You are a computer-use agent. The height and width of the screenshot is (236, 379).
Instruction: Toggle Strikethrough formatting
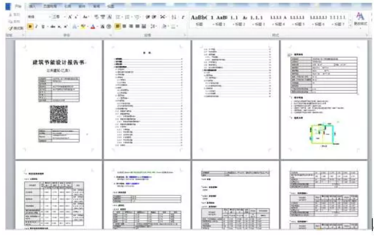click(52, 26)
